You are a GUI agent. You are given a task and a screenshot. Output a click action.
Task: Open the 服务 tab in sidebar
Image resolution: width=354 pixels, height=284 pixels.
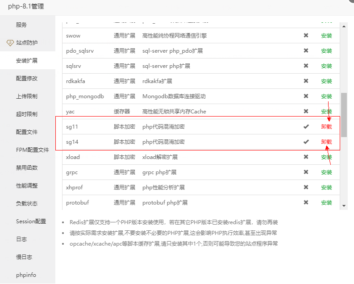(21, 25)
